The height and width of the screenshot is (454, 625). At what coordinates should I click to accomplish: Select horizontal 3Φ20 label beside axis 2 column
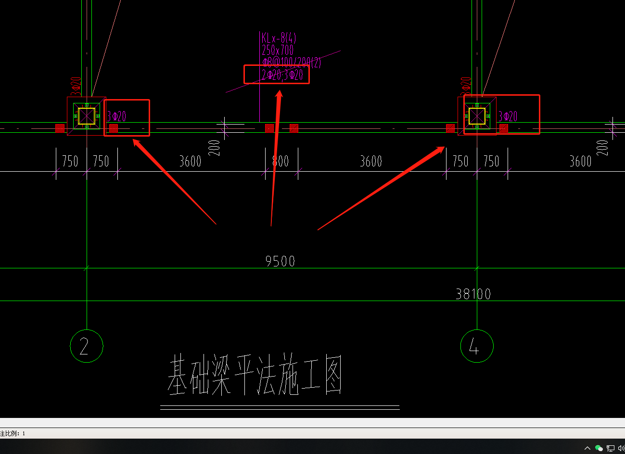pyautogui.click(x=117, y=116)
